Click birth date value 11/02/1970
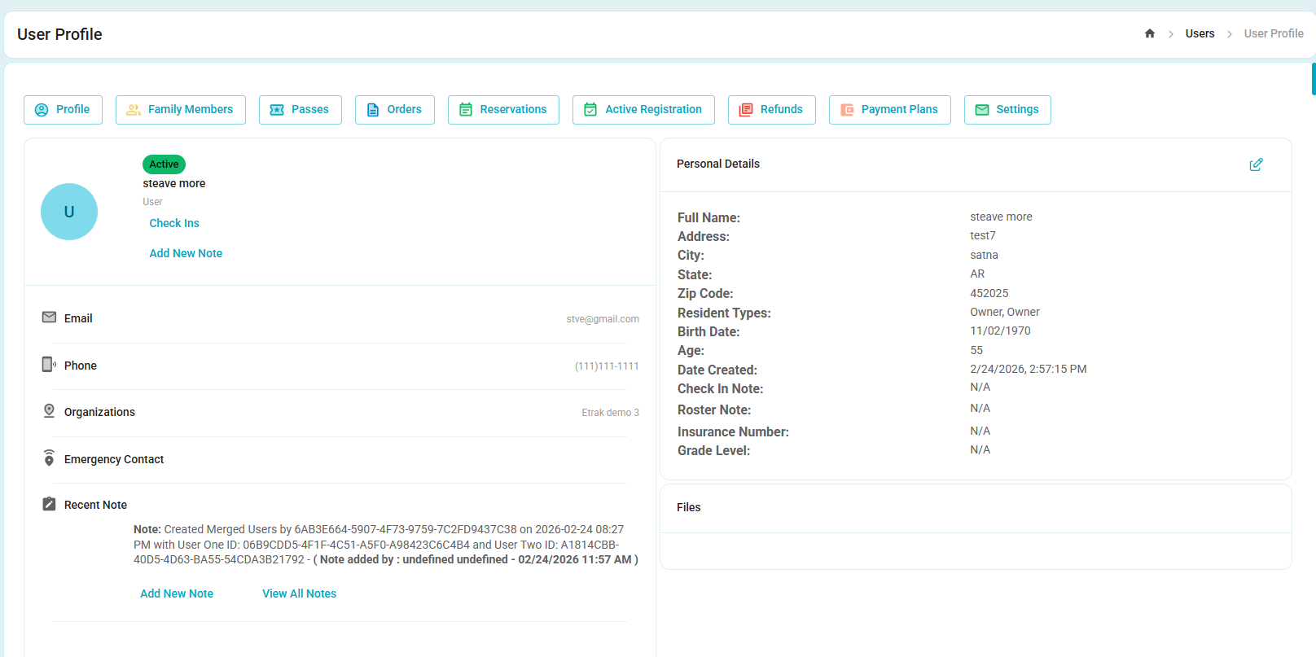Viewport: 1316px width, 657px height. 1000,331
